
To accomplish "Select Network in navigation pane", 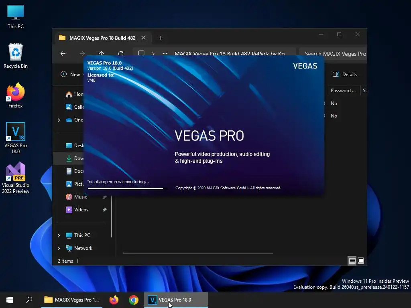I will click(x=79, y=248).
